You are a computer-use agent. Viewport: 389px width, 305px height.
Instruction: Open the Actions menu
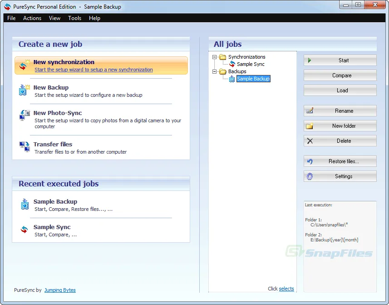(32, 18)
